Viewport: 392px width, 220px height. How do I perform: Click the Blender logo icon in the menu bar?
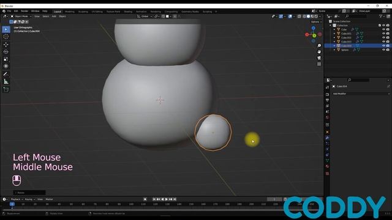coord(4,11)
